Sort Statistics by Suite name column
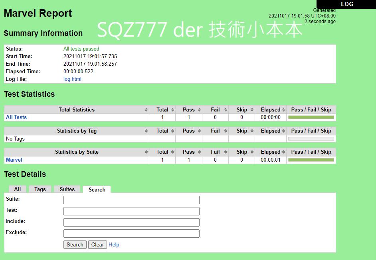The image size is (376, 260). (146, 152)
